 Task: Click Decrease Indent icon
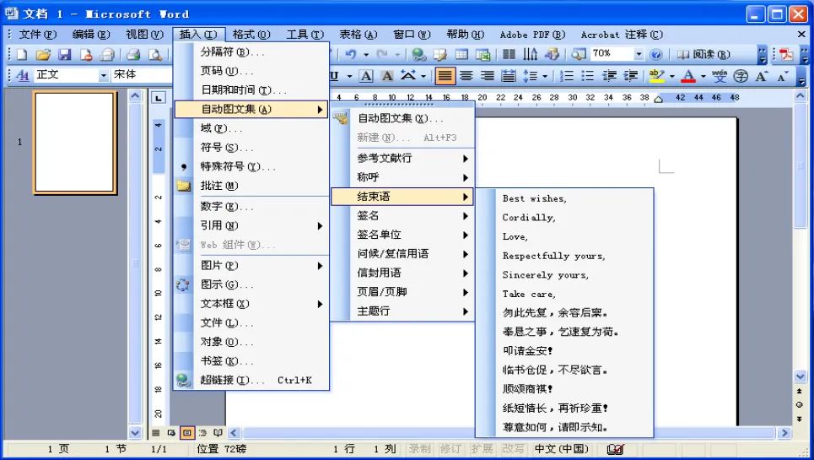pyautogui.click(x=609, y=76)
